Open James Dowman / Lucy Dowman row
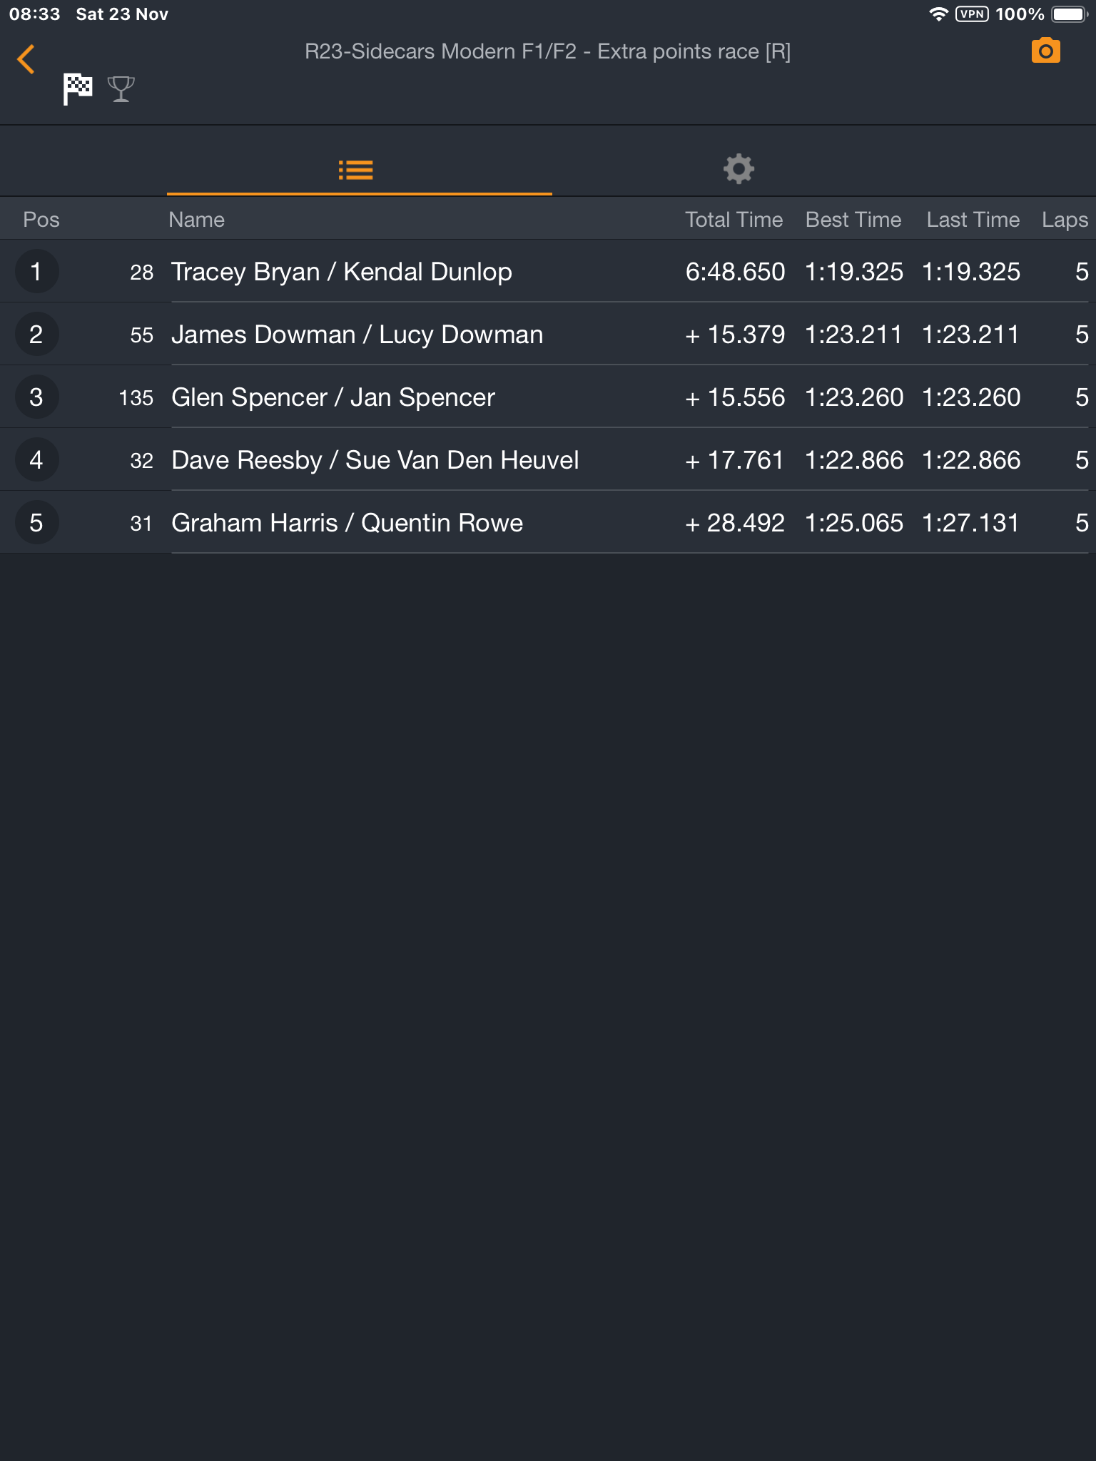The image size is (1096, 1461). 548,334
